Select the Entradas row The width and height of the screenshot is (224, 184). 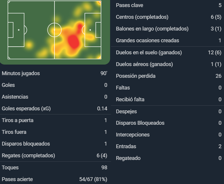coord(169,146)
